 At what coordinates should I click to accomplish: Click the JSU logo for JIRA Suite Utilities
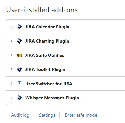click(x=19, y=56)
